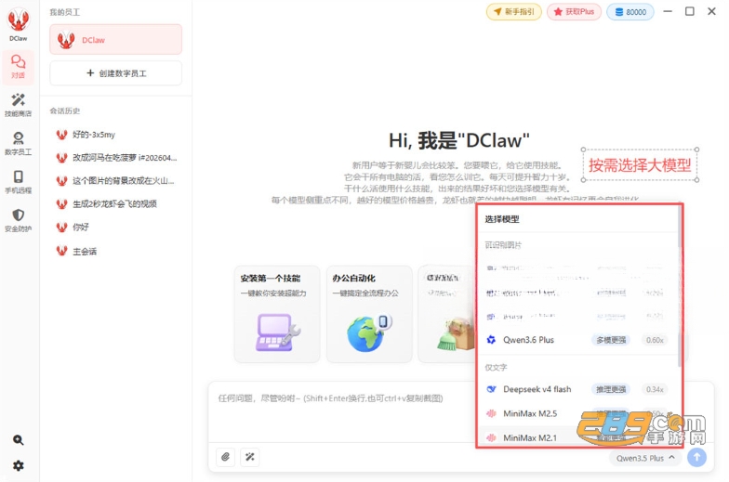The height and width of the screenshot is (482, 729).
Task: Click the lobster icon next to 主会话
Action: 61,251
